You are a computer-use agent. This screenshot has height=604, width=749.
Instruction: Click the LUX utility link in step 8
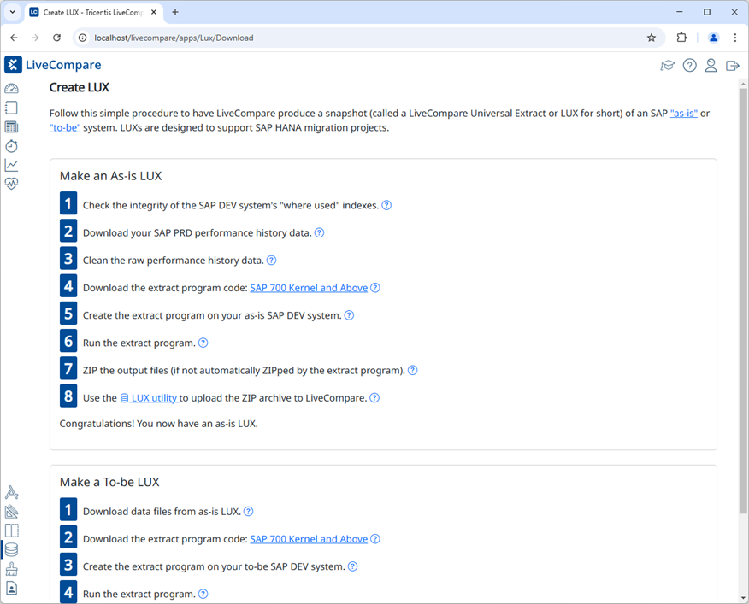150,397
